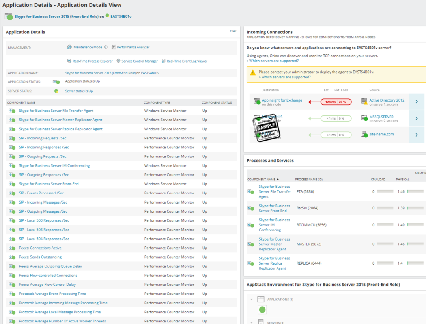The image size is (426, 324).
Task: Click the status icon for Peers: Connections Active
Action: [12, 248]
